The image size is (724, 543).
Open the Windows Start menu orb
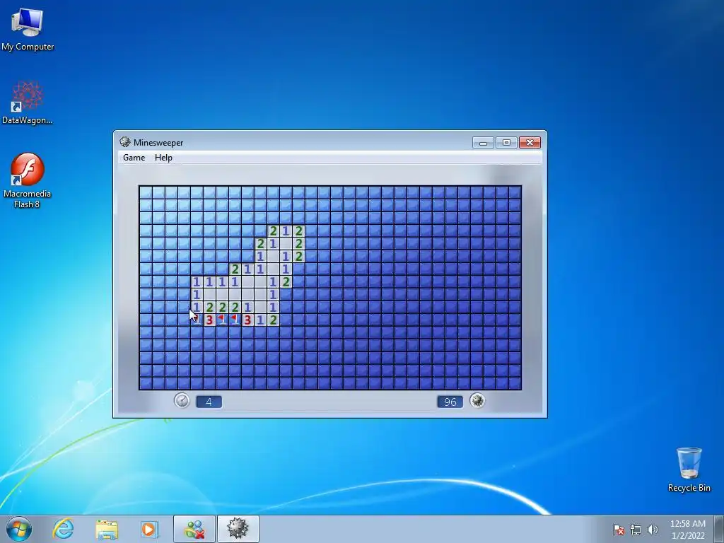tap(19, 529)
